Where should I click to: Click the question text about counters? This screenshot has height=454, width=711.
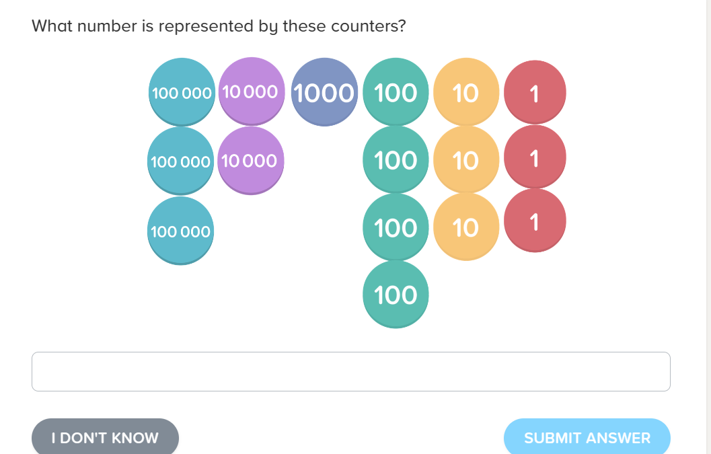pos(219,26)
